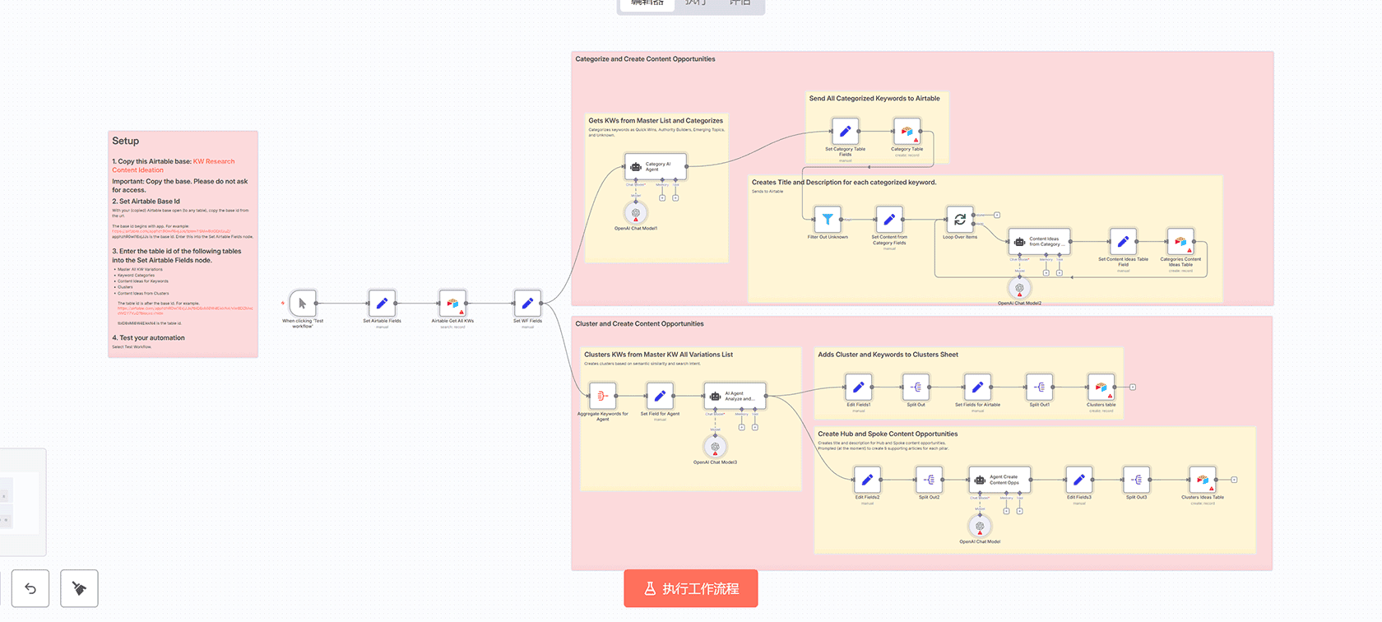The width and height of the screenshot is (1382, 622).
Task: Click the plus handle after Clusters table node
Action: (x=1133, y=387)
